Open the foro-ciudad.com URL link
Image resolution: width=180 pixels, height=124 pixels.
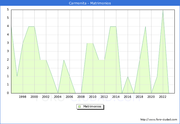(159, 120)
